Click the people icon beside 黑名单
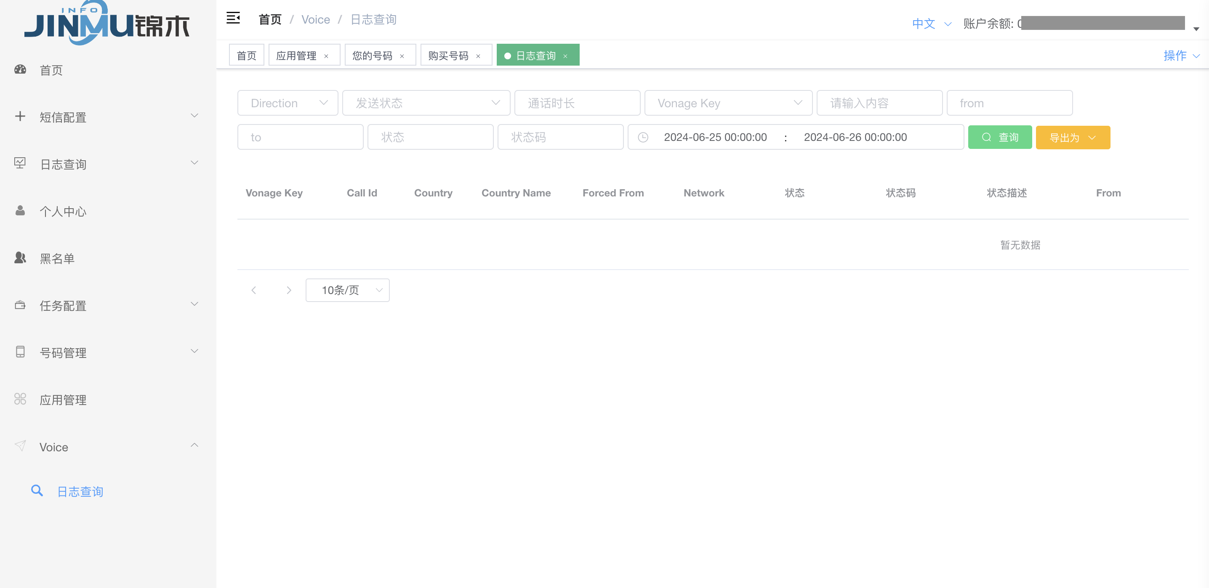Image resolution: width=1209 pixels, height=588 pixels. (x=20, y=257)
